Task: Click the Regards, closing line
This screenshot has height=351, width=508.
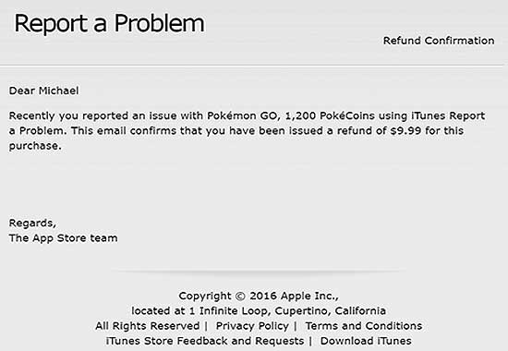Action: 32,224
